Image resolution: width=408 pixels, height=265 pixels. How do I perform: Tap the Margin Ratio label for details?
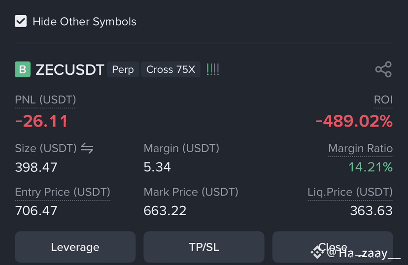(x=360, y=148)
